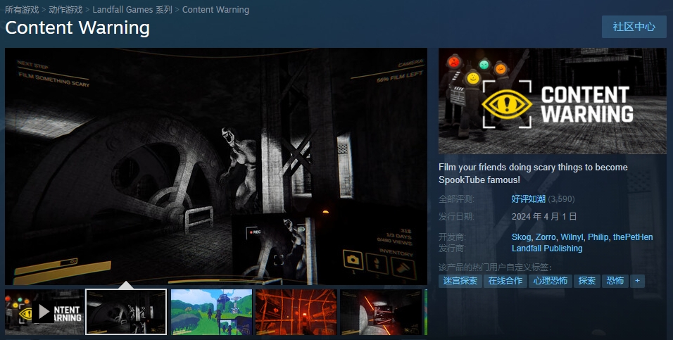Viewport: 673px width, 340px height.
Task: Open the 所有游戏 breadcrumb link
Action: click(22, 9)
